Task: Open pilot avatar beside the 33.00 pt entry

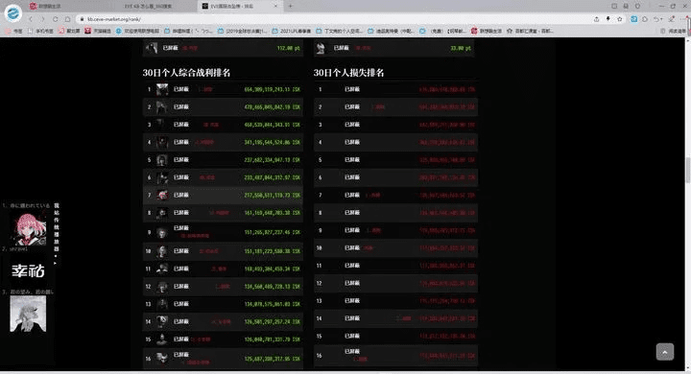Action: coord(322,48)
